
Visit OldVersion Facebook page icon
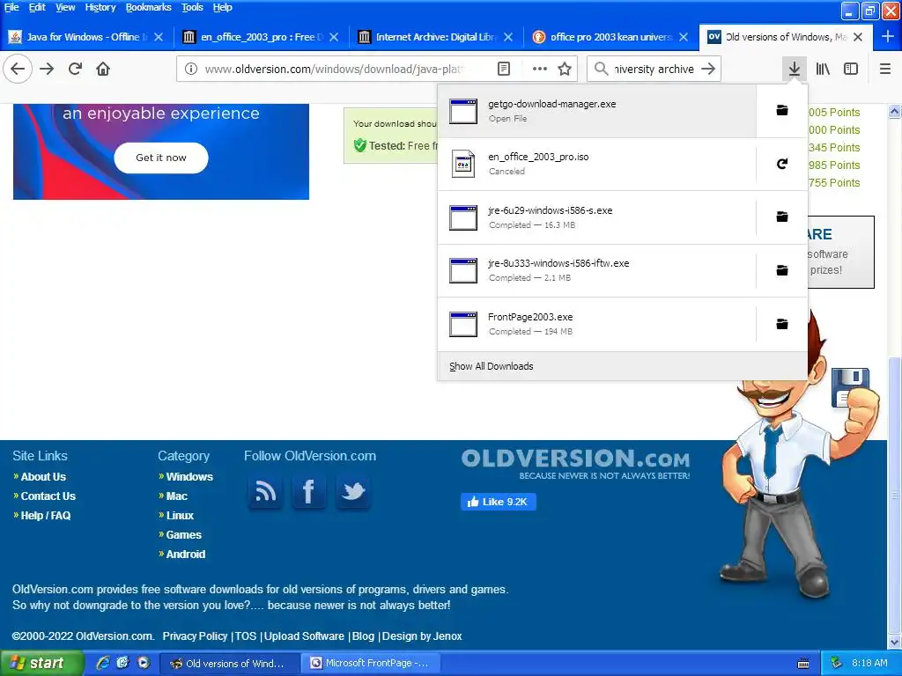click(x=309, y=492)
